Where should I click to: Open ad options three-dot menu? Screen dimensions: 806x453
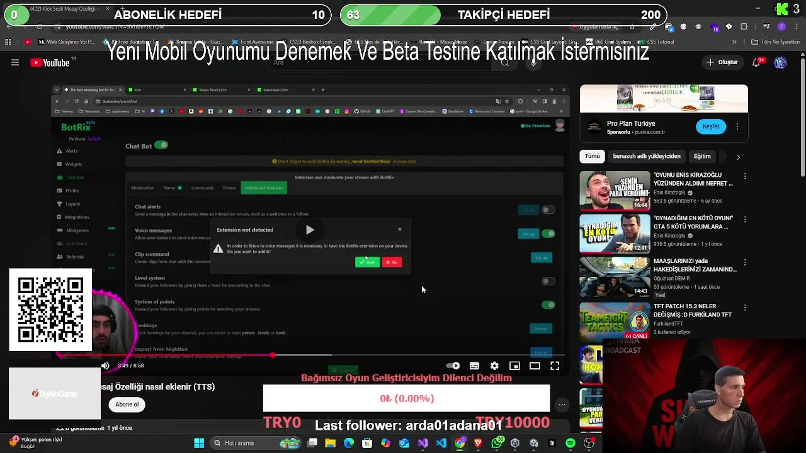point(737,126)
